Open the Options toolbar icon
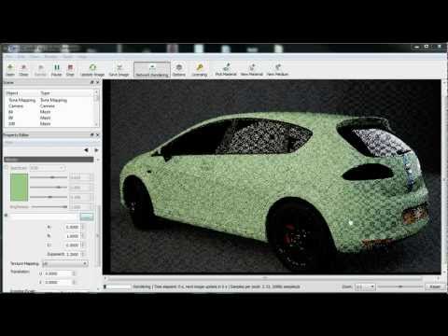Image resolution: width=448 pixels, height=336 pixels. (x=179, y=70)
